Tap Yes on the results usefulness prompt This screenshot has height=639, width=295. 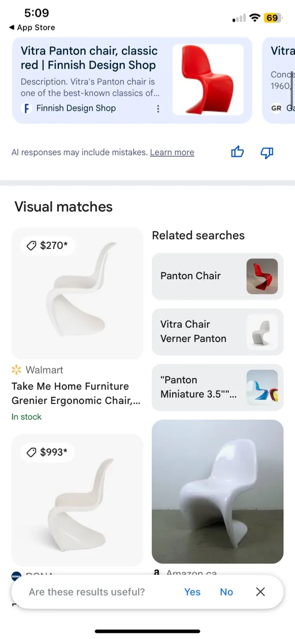(192, 592)
